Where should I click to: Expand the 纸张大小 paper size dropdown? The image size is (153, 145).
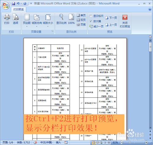[48, 21]
